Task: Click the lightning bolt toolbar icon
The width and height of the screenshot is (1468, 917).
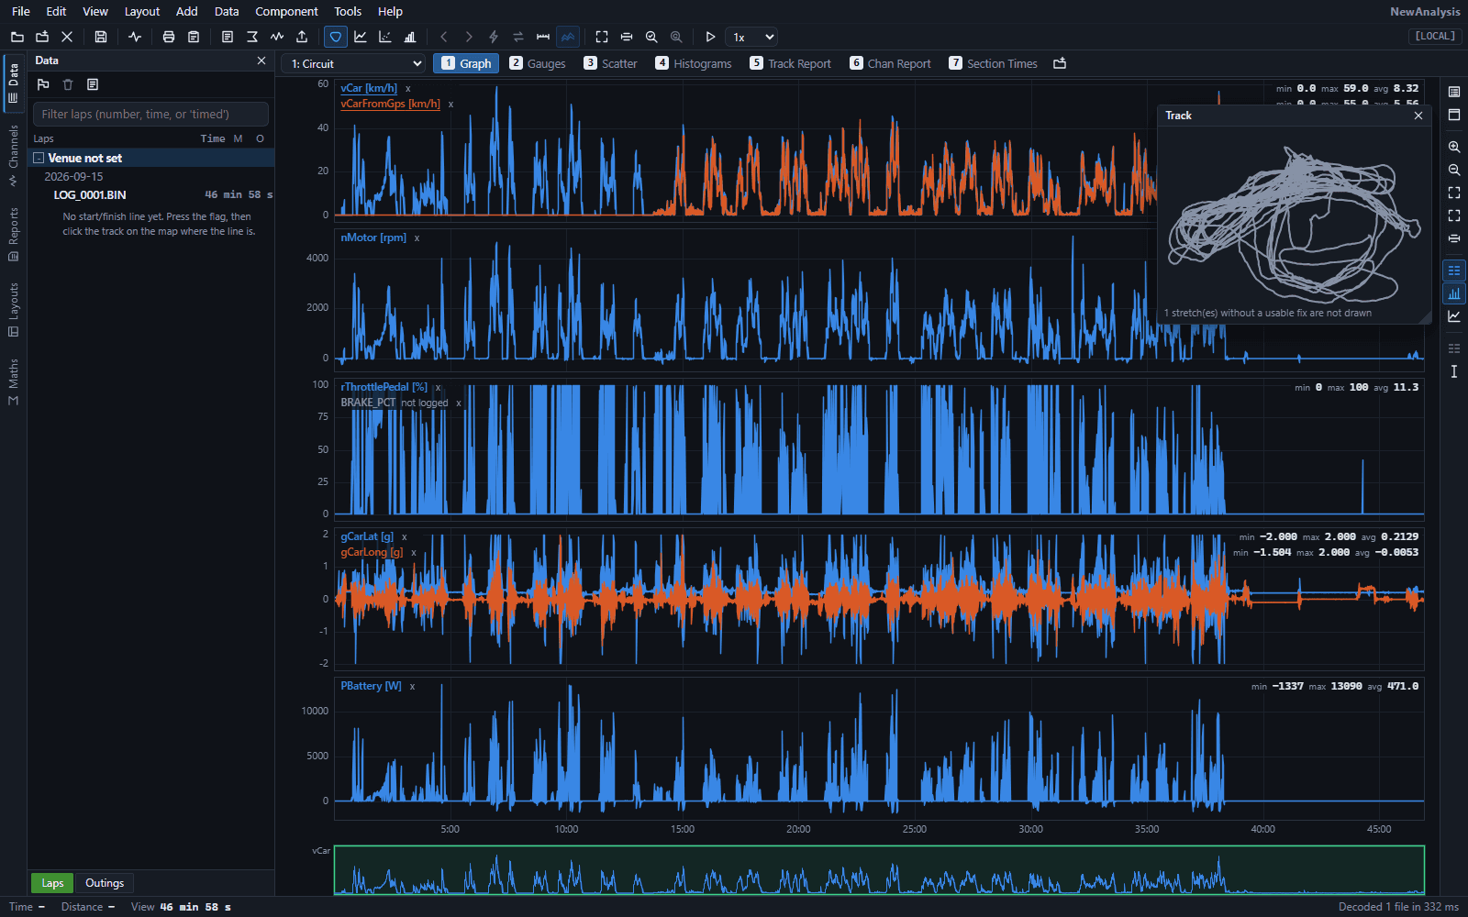Action: coord(494,37)
